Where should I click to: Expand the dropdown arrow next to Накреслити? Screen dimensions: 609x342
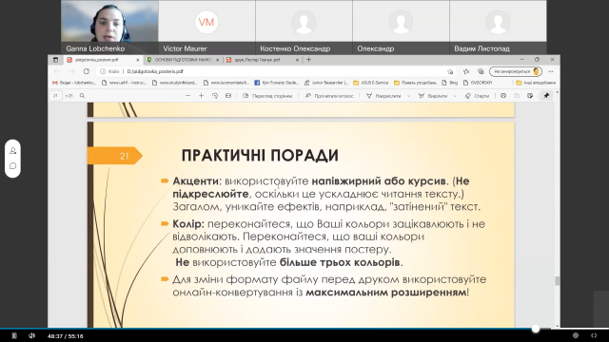(x=408, y=96)
